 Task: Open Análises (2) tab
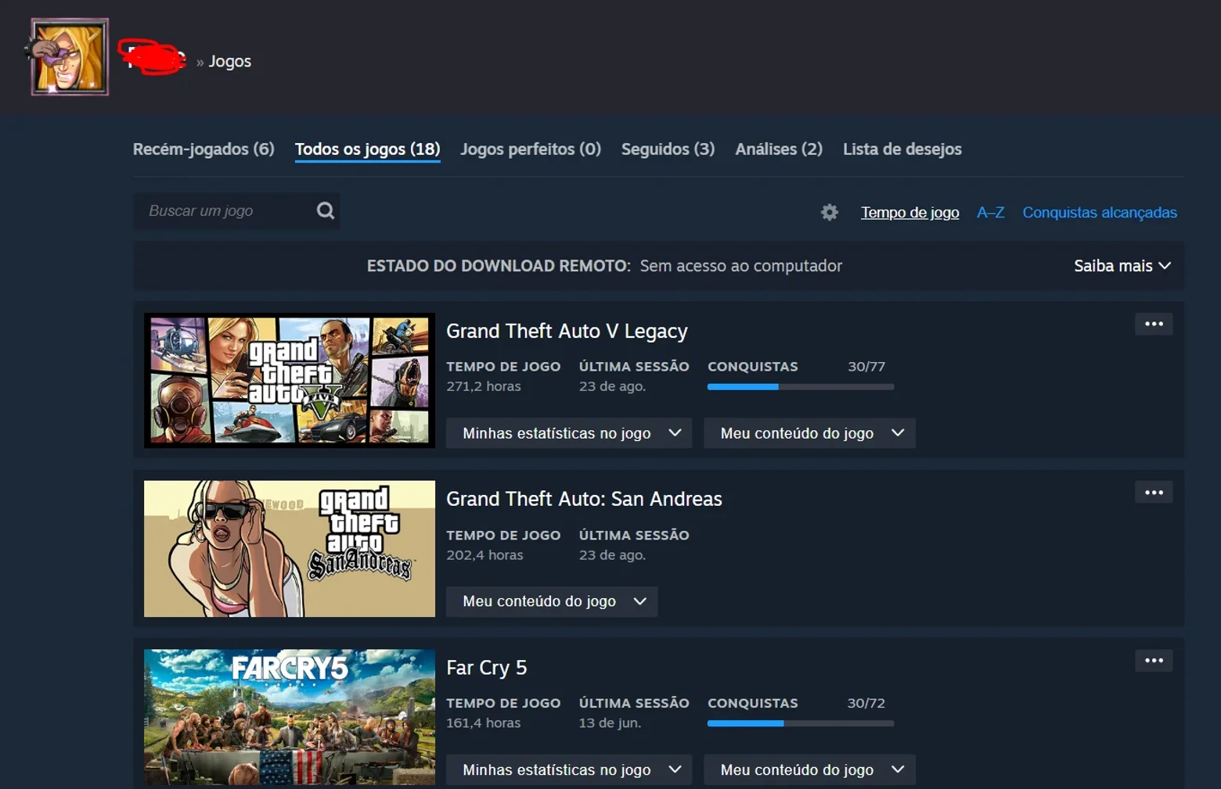coord(779,149)
